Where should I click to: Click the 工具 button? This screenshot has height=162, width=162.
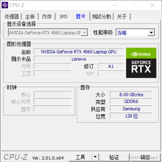point(80,157)
